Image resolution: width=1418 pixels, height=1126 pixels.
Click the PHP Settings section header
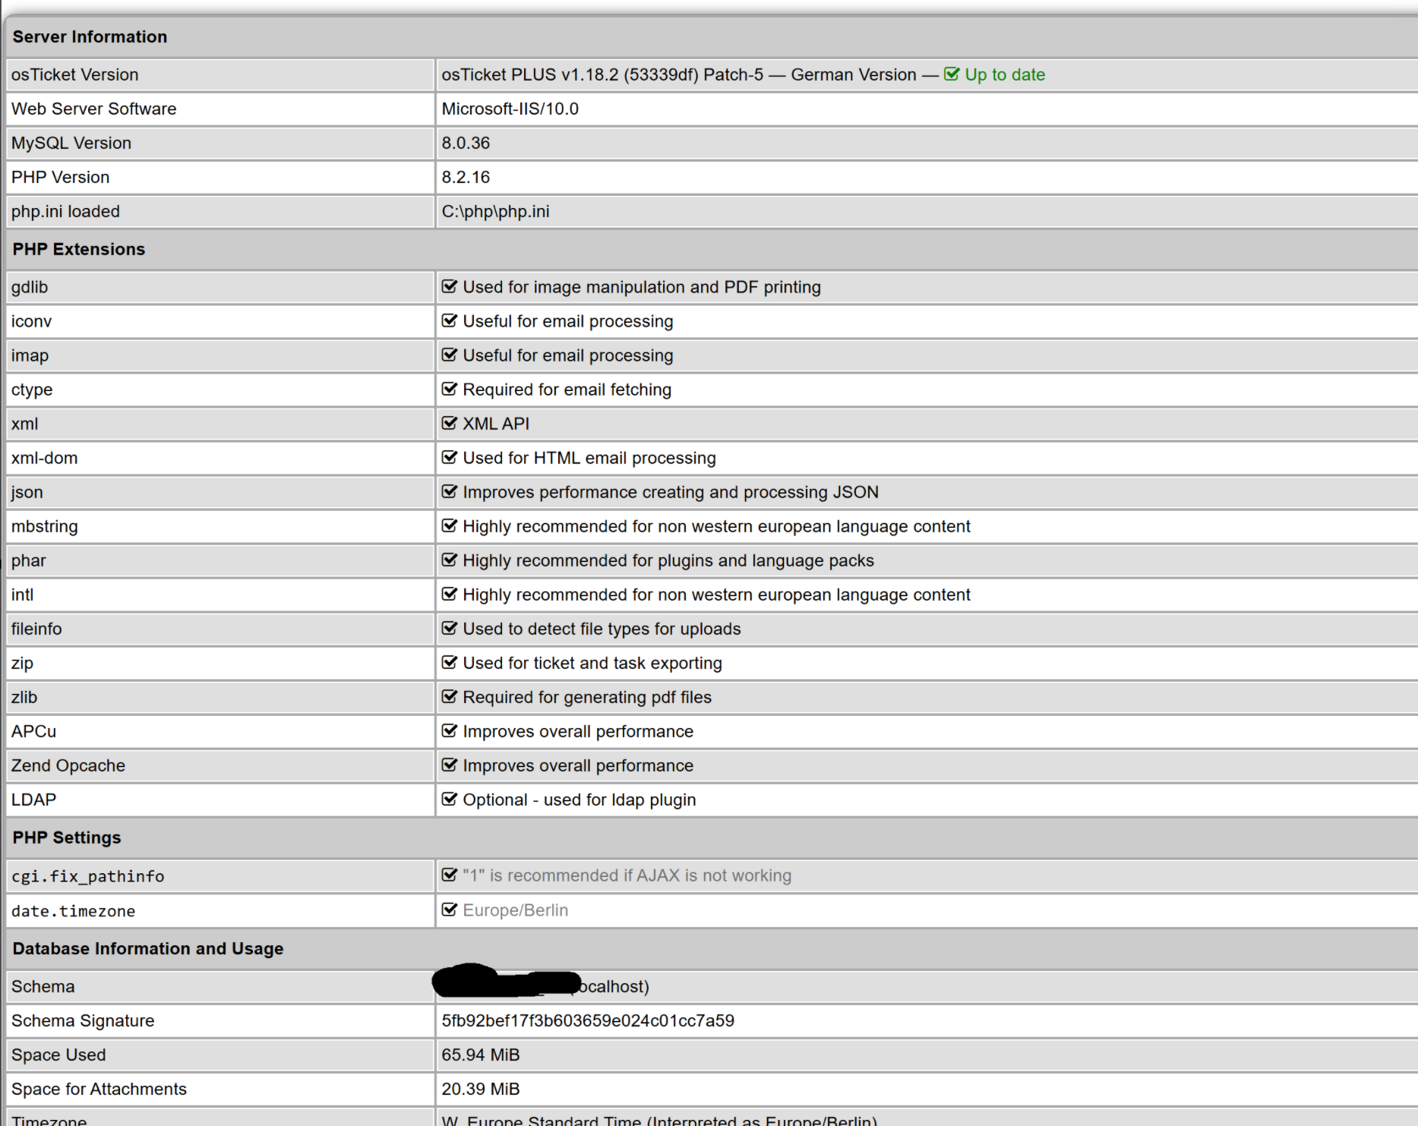(67, 837)
